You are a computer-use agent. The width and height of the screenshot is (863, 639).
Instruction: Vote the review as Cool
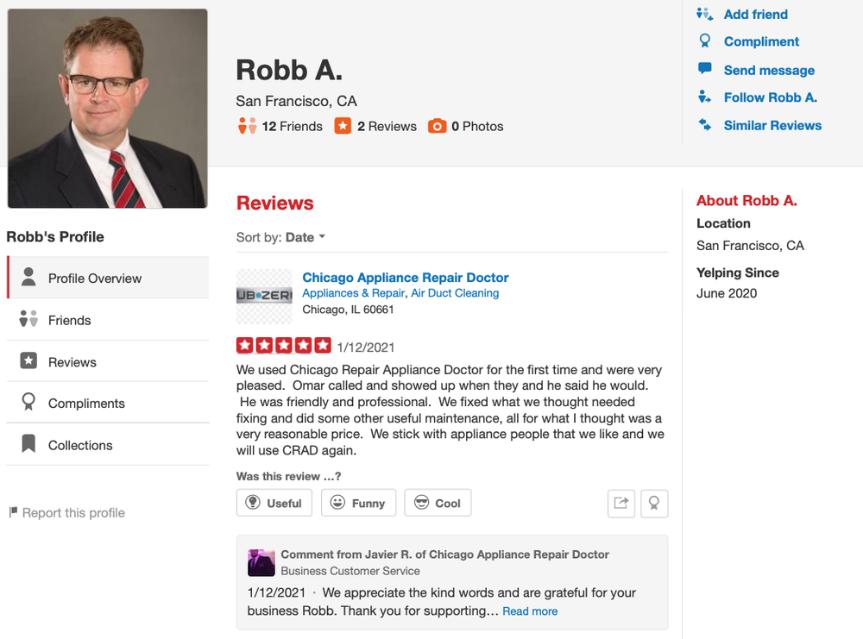click(x=438, y=503)
